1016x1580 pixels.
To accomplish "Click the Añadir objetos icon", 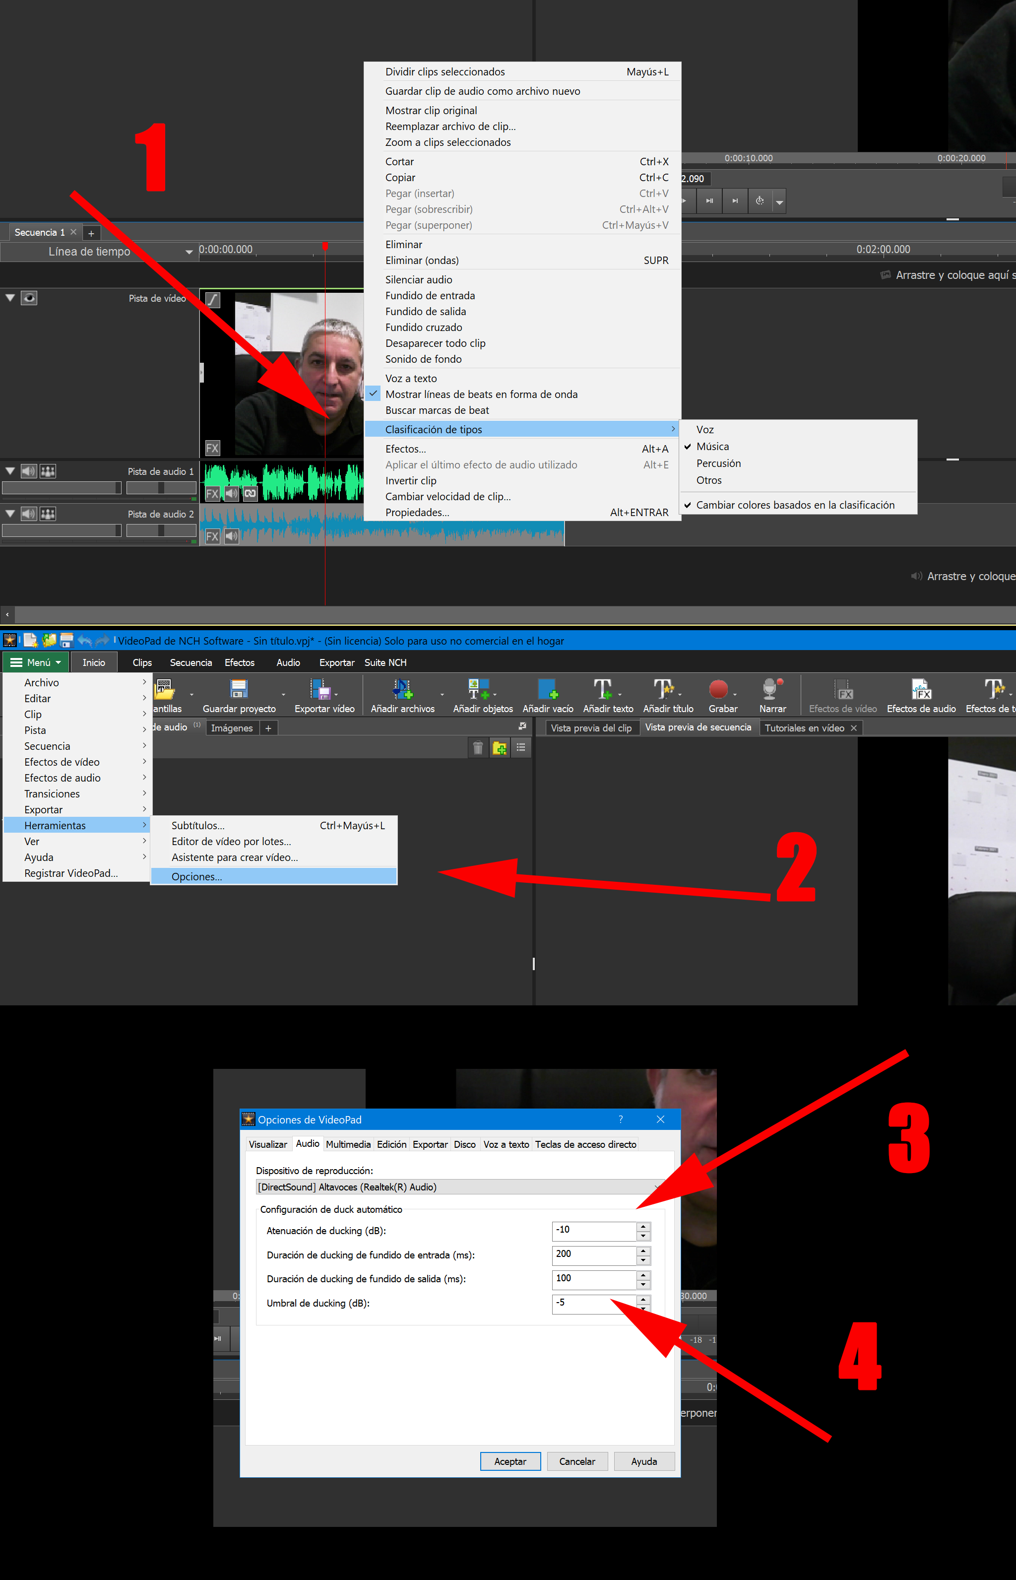I will pos(480,690).
